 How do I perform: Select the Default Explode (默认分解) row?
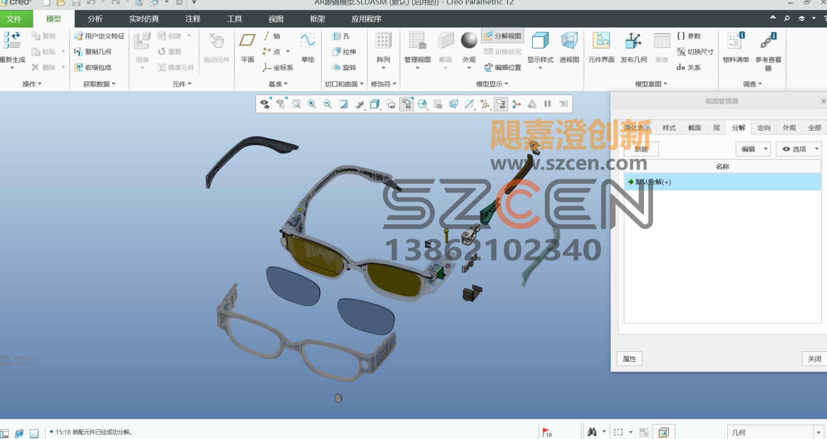[x=722, y=182]
